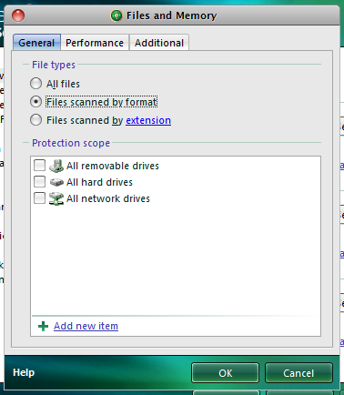Dismiss dialog with Cancel button
344x395 pixels.
[x=298, y=373]
